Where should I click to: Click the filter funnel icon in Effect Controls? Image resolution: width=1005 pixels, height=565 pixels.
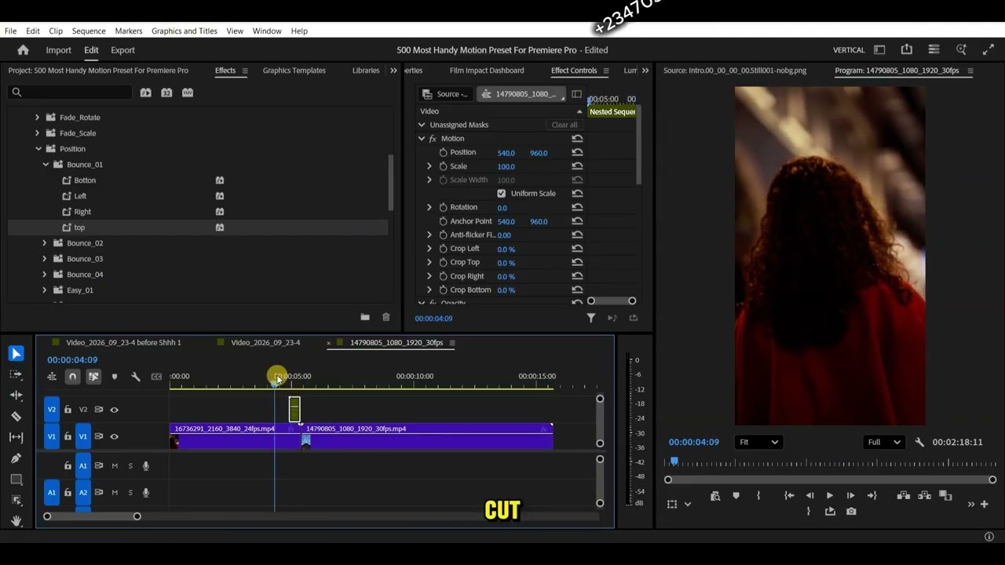coord(591,318)
